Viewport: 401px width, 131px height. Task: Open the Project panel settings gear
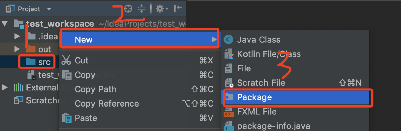point(162,9)
